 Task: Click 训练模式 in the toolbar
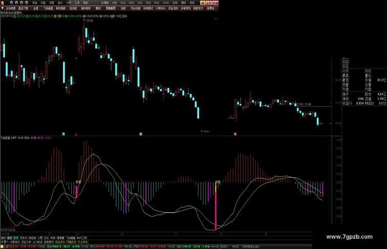coord(148,8)
